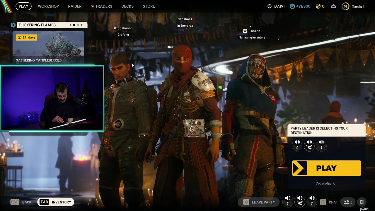Click the coin currency icon next to 137,191
Screen dimensions: 375x211
click(x=270, y=6)
